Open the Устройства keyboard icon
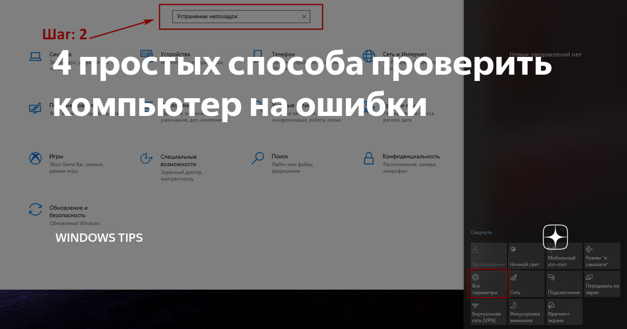This screenshot has width=627, height=329. [x=146, y=55]
